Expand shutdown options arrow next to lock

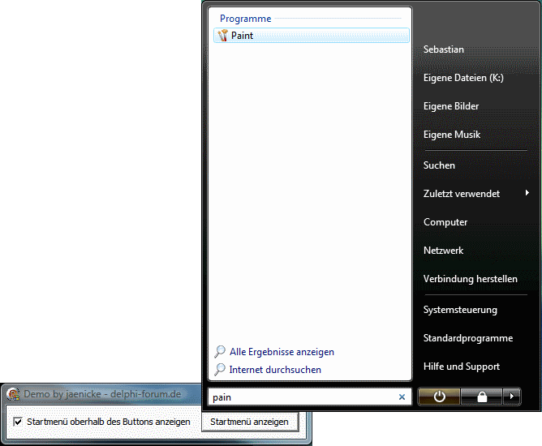pos(511,397)
